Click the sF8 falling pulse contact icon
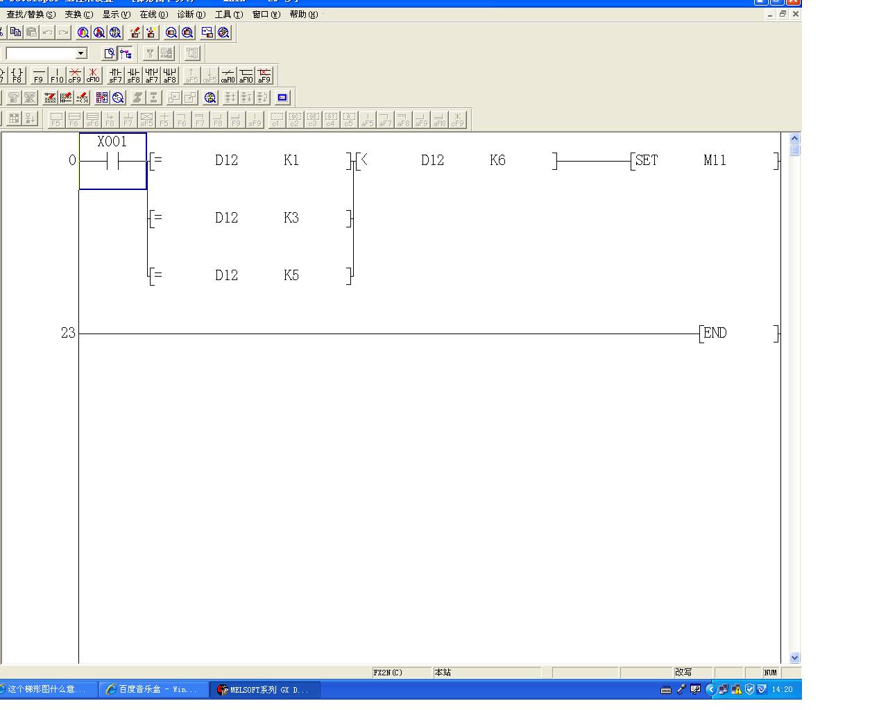This screenshot has height=710, width=888. coord(134,75)
